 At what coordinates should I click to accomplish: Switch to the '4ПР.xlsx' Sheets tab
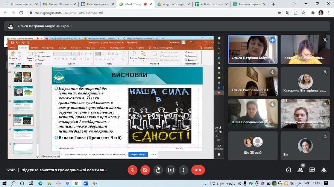pyautogui.click(x=211, y=4)
